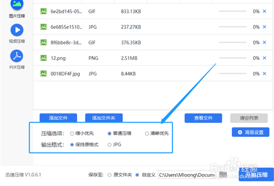Open the PDF压缩 compression section

click(17, 59)
